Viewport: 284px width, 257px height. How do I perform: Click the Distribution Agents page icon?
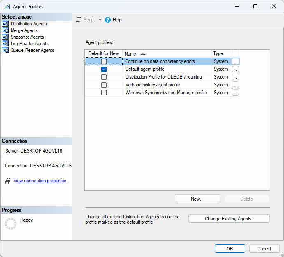coord(5,24)
